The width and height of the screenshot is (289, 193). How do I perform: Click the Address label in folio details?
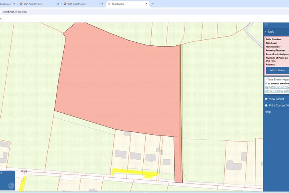click(270, 65)
